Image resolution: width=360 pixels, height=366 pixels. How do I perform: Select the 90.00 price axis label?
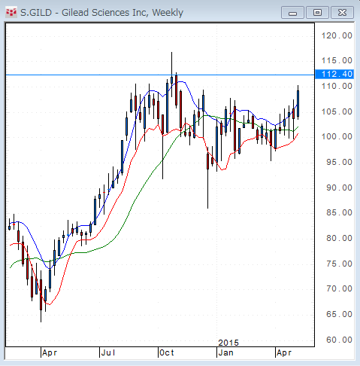[339, 188]
